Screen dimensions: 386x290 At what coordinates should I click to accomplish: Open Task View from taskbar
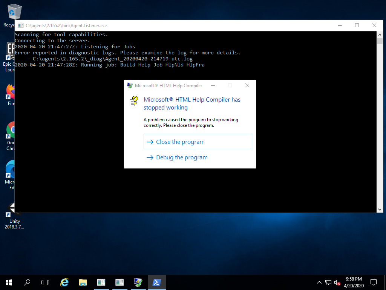click(x=45, y=282)
